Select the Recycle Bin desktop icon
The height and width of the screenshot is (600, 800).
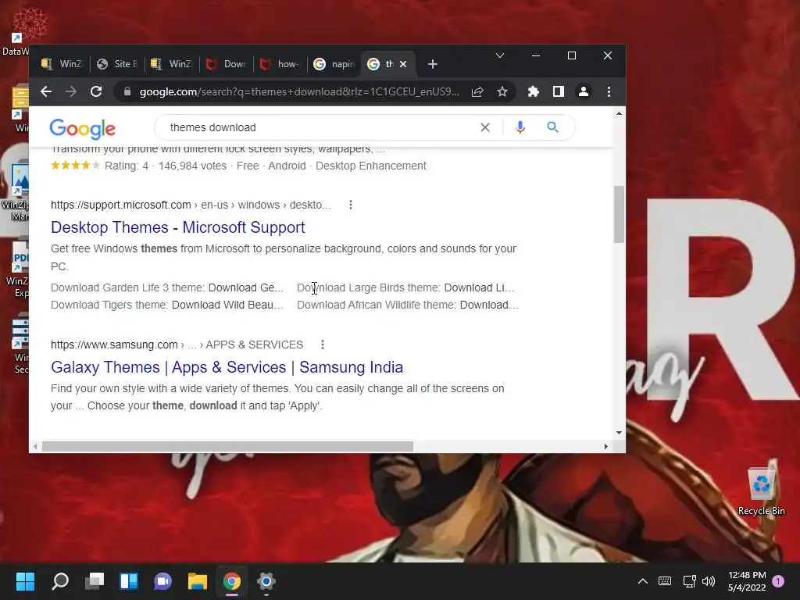tap(761, 491)
